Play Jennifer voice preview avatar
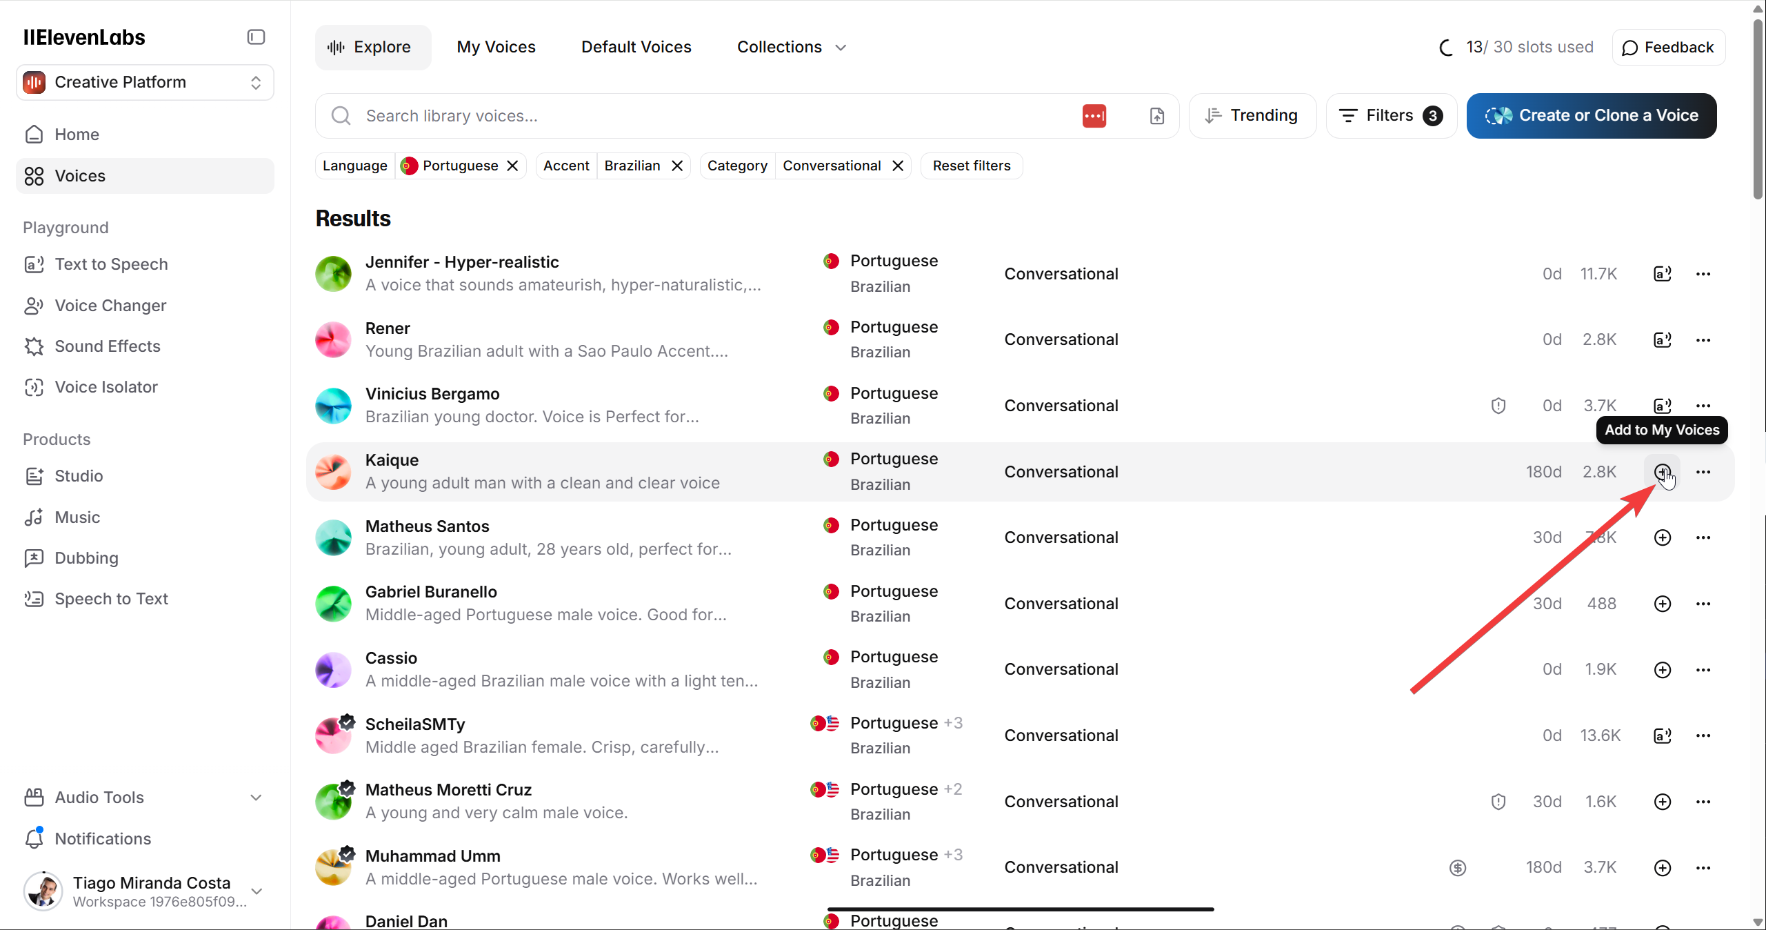 (333, 274)
